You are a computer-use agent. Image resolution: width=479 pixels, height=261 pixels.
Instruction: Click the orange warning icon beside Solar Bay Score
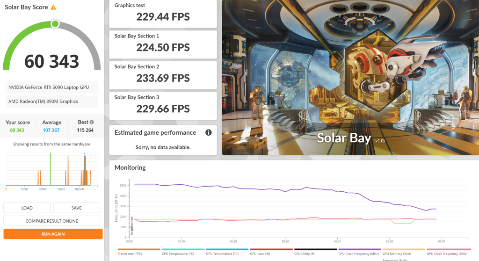tap(53, 7)
